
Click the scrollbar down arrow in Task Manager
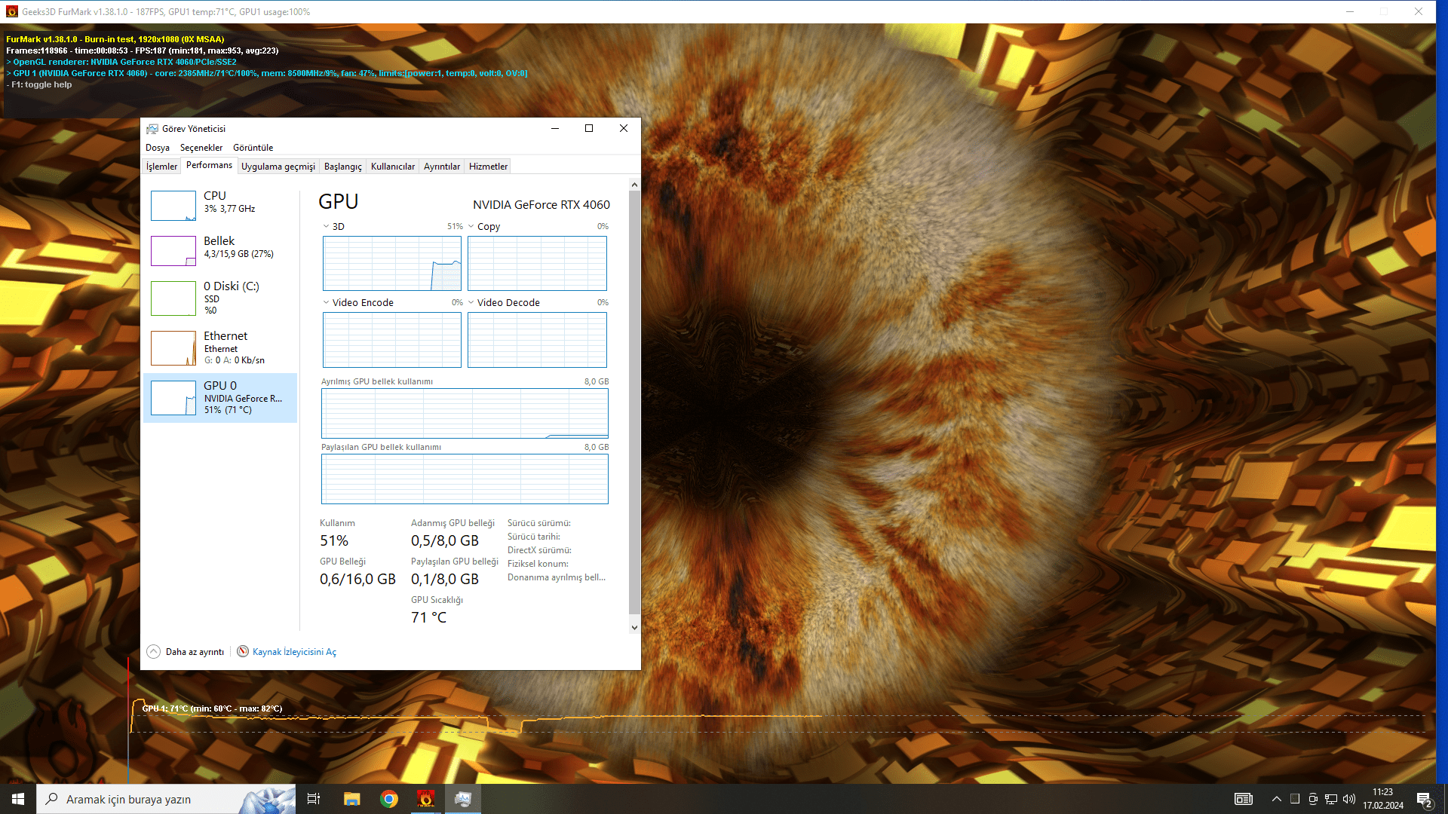click(634, 627)
